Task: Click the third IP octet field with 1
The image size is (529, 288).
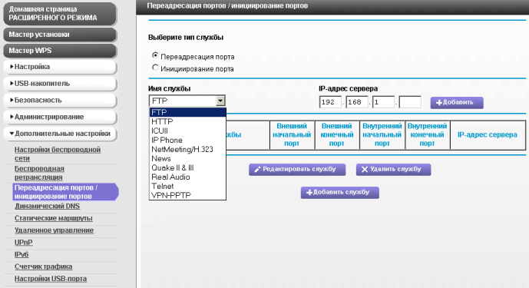Action: [383, 102]
